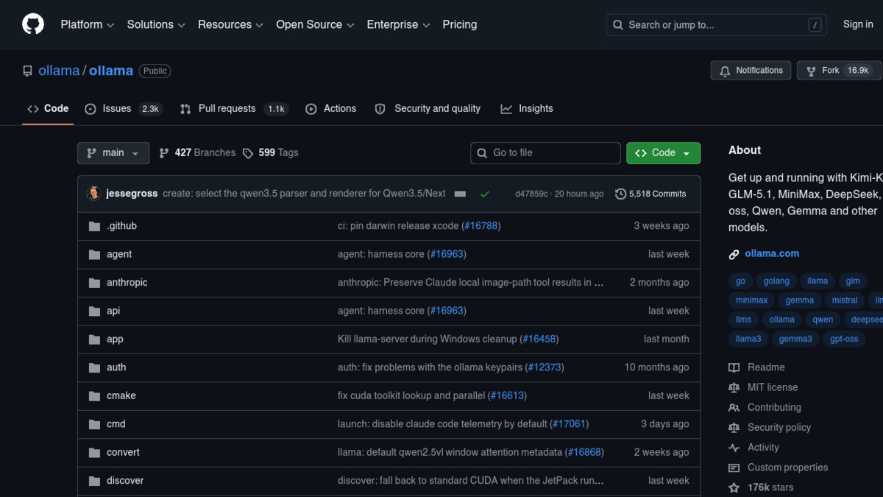Click the Security policy scale icon

[734, 427]
